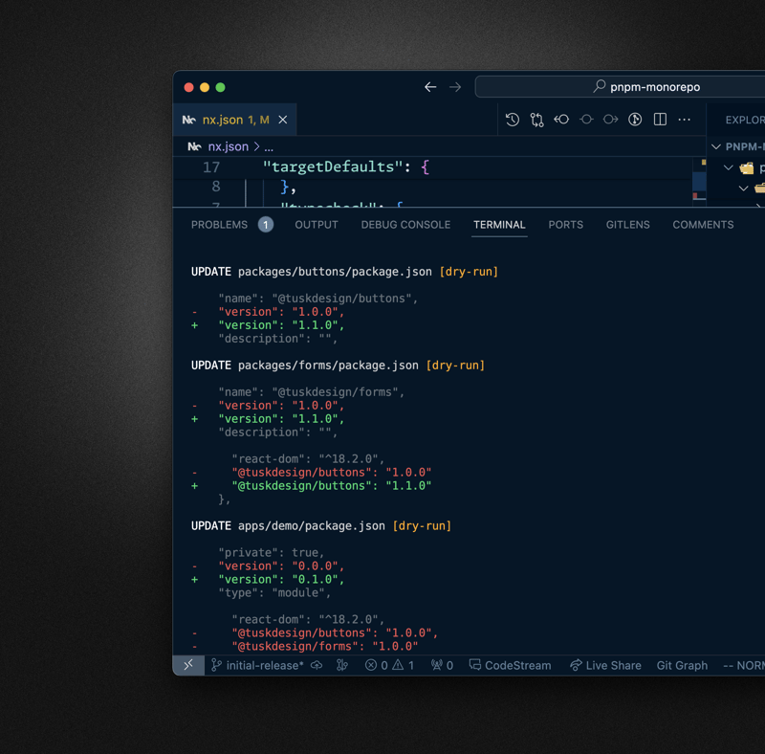Click the open changes compare icon
This screenshot has height=754, width=765.
click(x=536, y=120)
